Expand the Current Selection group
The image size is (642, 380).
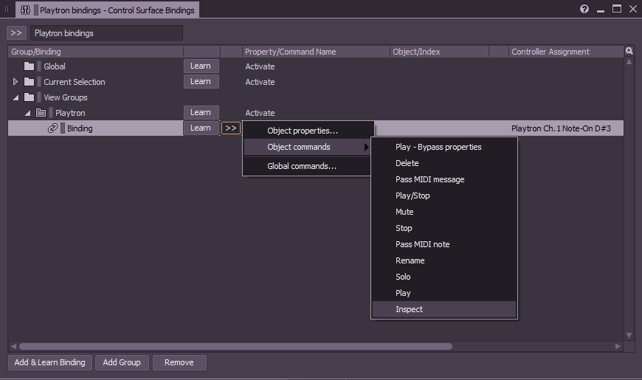15,82
